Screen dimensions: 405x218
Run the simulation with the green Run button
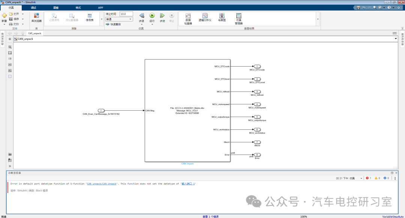[152, 16]
